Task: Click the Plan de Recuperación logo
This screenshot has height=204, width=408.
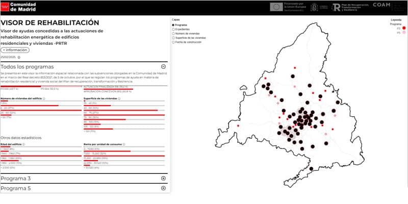Action: coord(350,7)
